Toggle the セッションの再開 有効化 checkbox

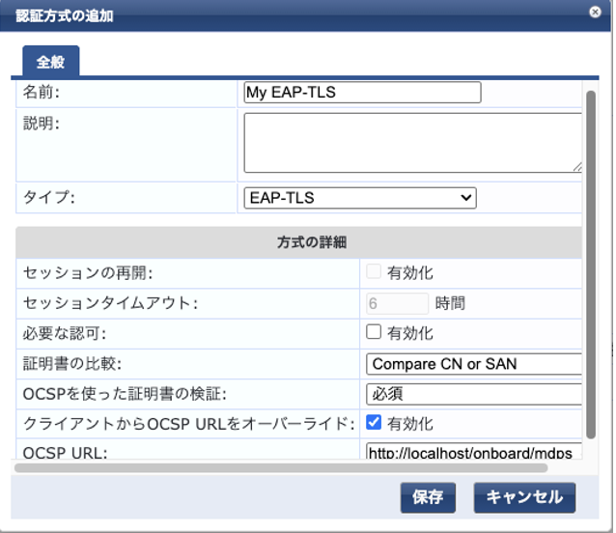[375, 273]
